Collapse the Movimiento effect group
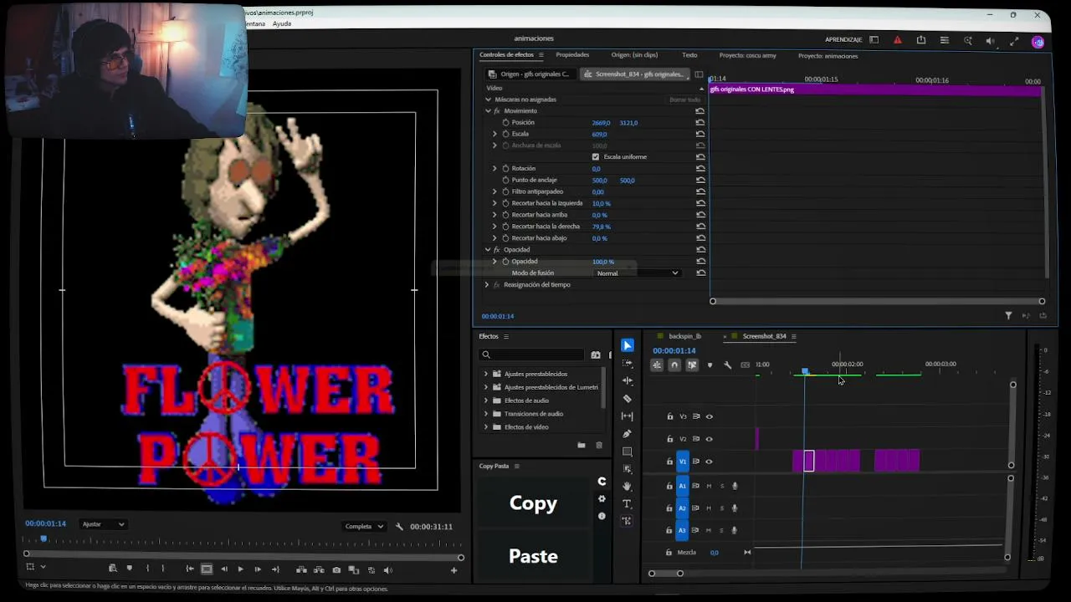The width and height of the screenshot is (1071, 602). click(x=488, y=110)
